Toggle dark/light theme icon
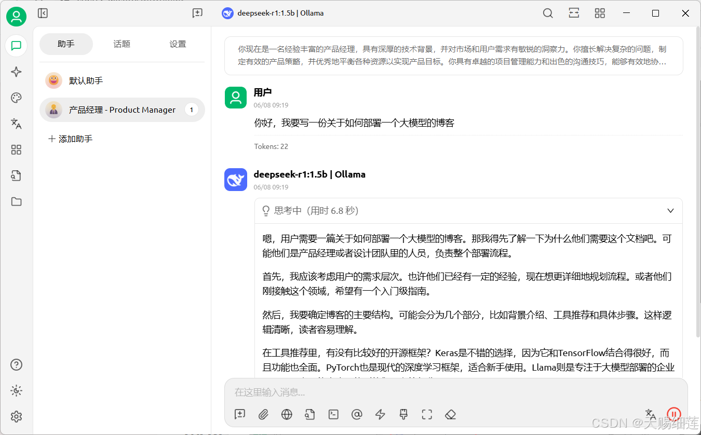Image resolution: width=701 pixels, height=435 pixels. coord(16,390)
